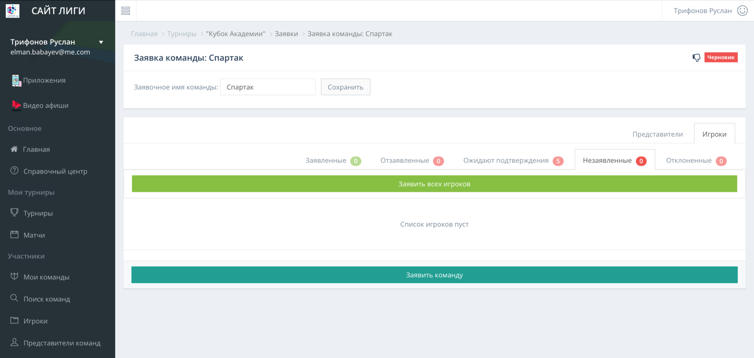Click the red Черновик status badge
The height and width of the screenshot is (358, 754).
pos(721,57)
